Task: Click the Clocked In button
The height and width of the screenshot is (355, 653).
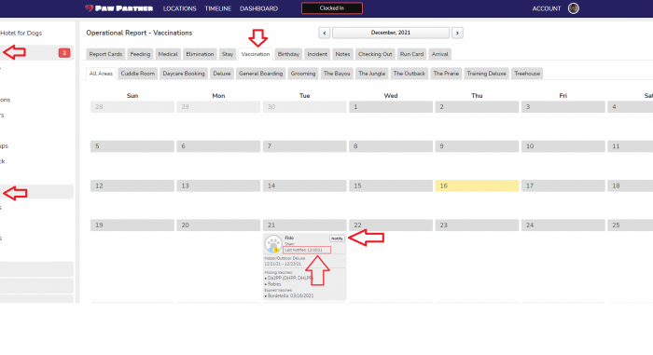Action: (x=332, y=8)
